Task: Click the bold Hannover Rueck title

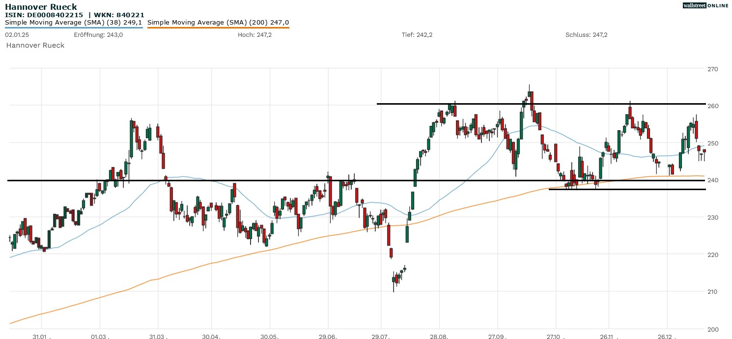Action: pos(41,7)
